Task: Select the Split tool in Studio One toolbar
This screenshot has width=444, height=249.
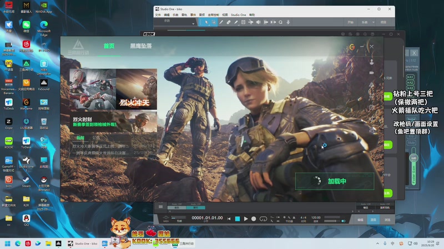Action: 221,22
